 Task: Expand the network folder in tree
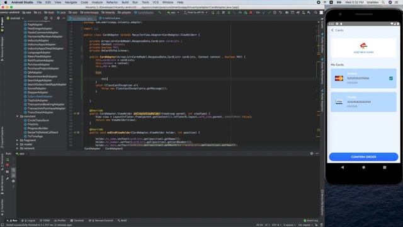point(18,149)
